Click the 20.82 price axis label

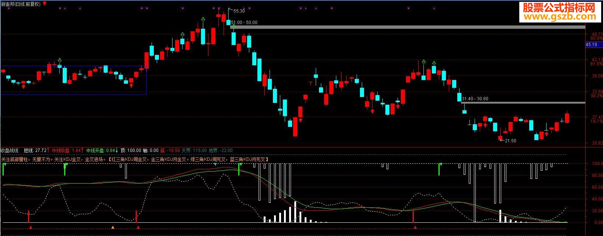(x=597, y=143)
